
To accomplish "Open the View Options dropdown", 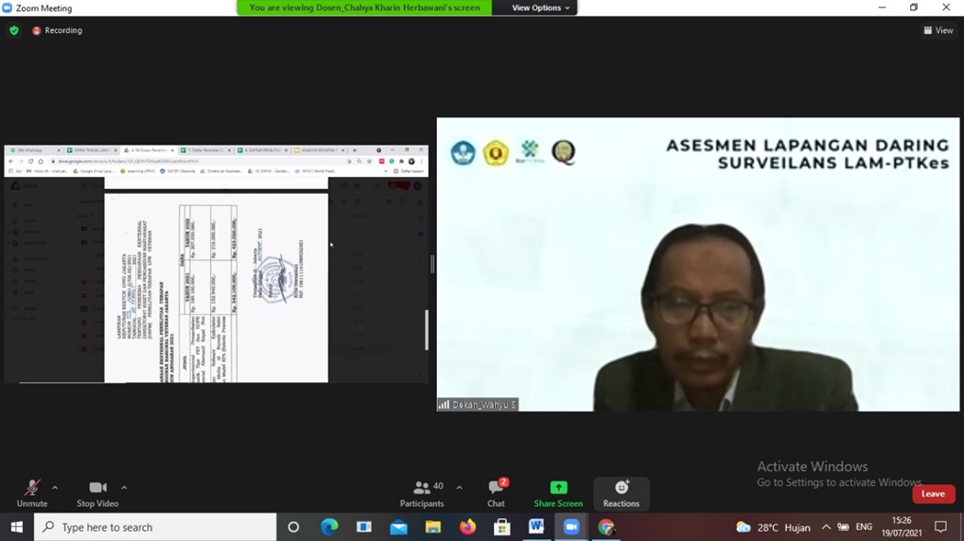I will click(x=540, y=8).
